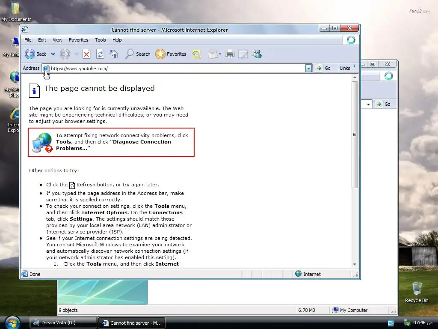
Task: Click the address bar URL field
Action: 178,69
